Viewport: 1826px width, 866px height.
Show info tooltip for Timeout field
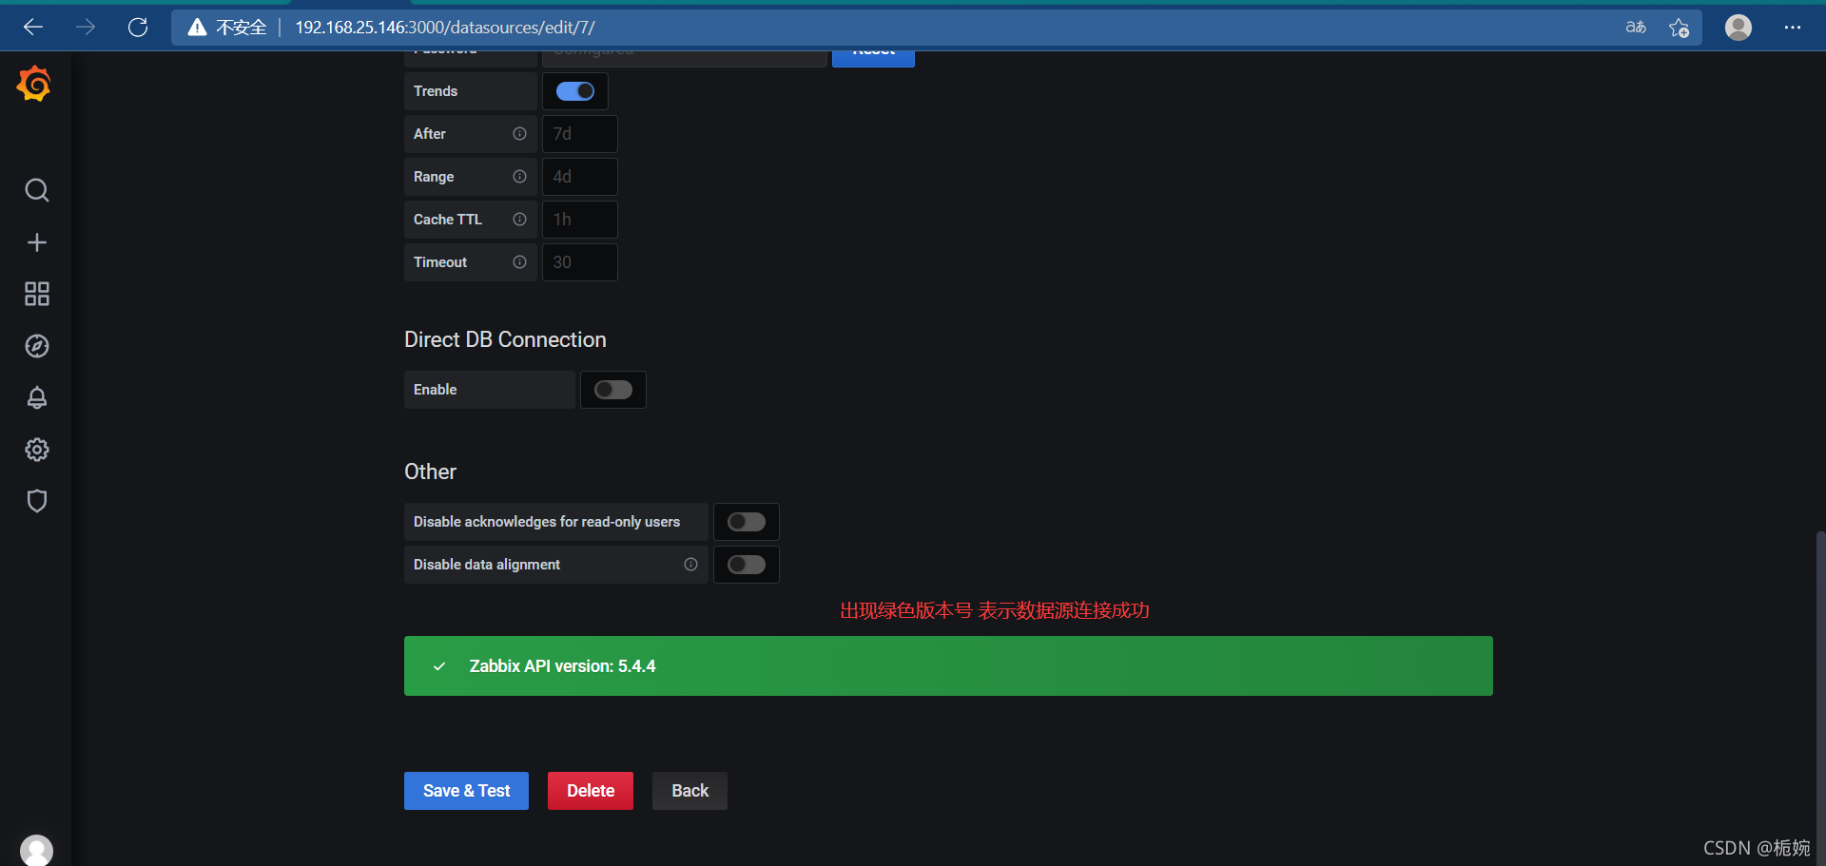click(x=519, y=262)
